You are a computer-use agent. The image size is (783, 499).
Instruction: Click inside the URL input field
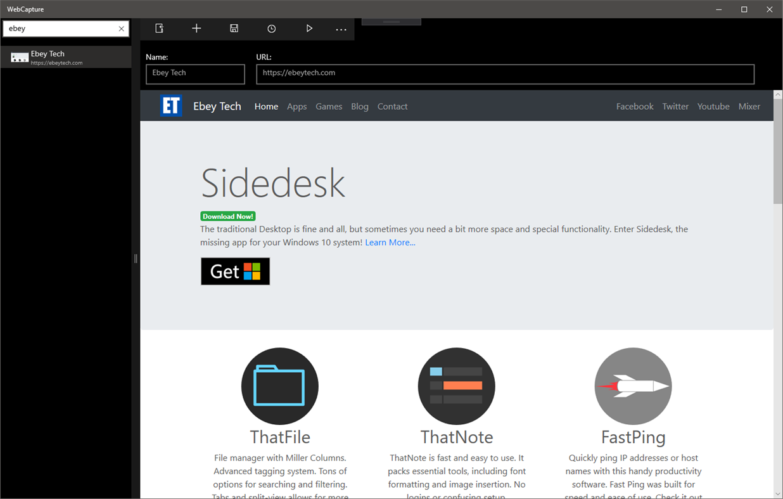coord(505,74)
